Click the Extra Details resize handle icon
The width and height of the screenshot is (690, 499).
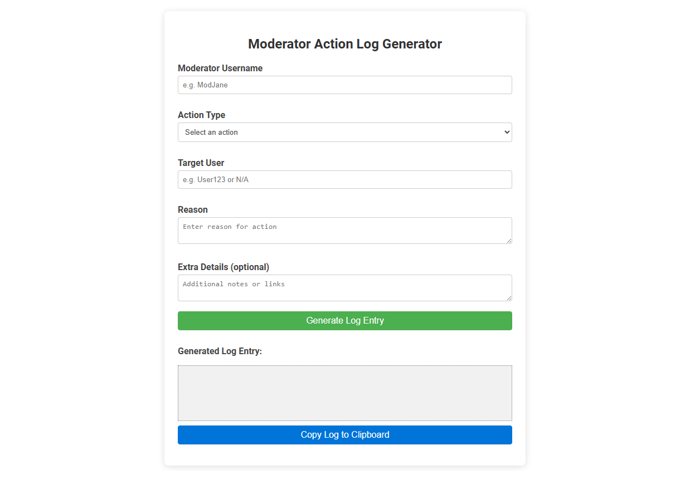tap(509, 299)
